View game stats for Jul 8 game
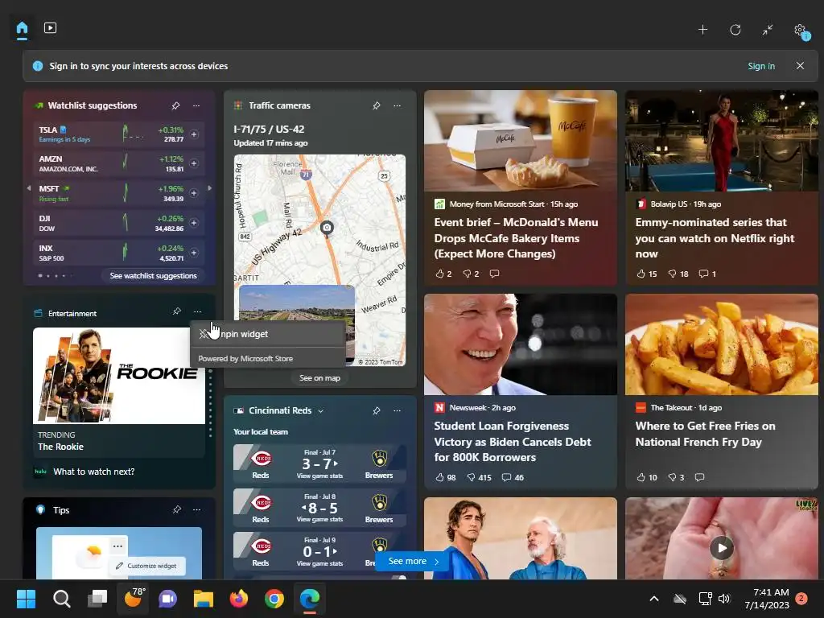Screen dimensions: 824x618 point(319,519)
